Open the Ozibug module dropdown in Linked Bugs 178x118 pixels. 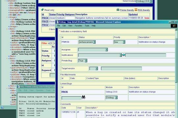point(112,98)
